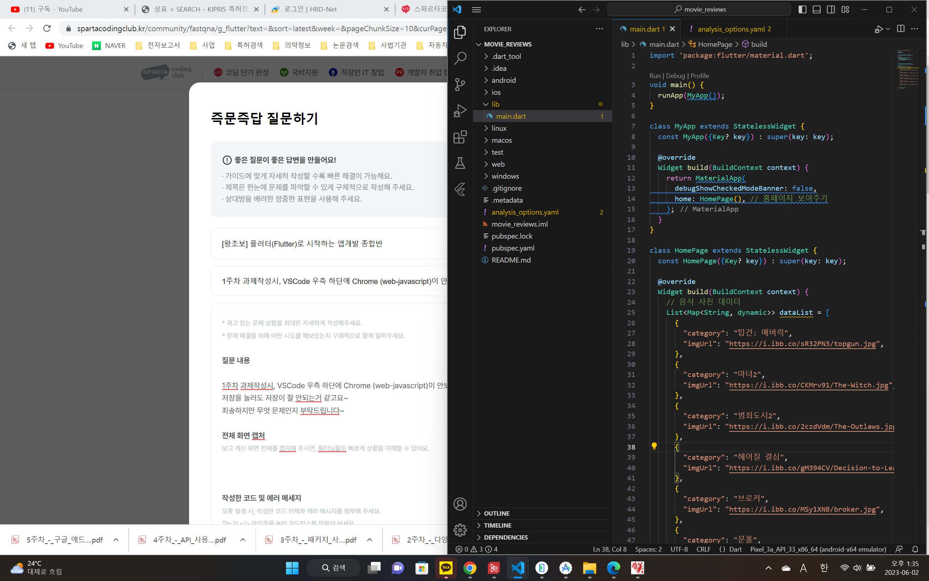Viewport: 929px width, 581px height.
Task: Open Windows taskbar search box
Action: tap(333, 568)
